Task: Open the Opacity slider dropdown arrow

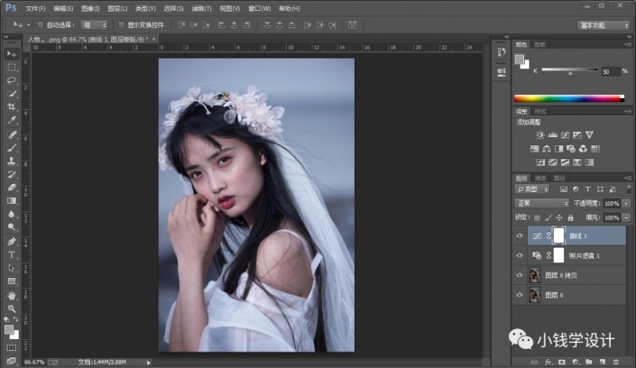Action: point(627,203)
